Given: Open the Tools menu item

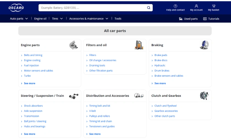Looking at the screenshot, I should coord(118,19).
